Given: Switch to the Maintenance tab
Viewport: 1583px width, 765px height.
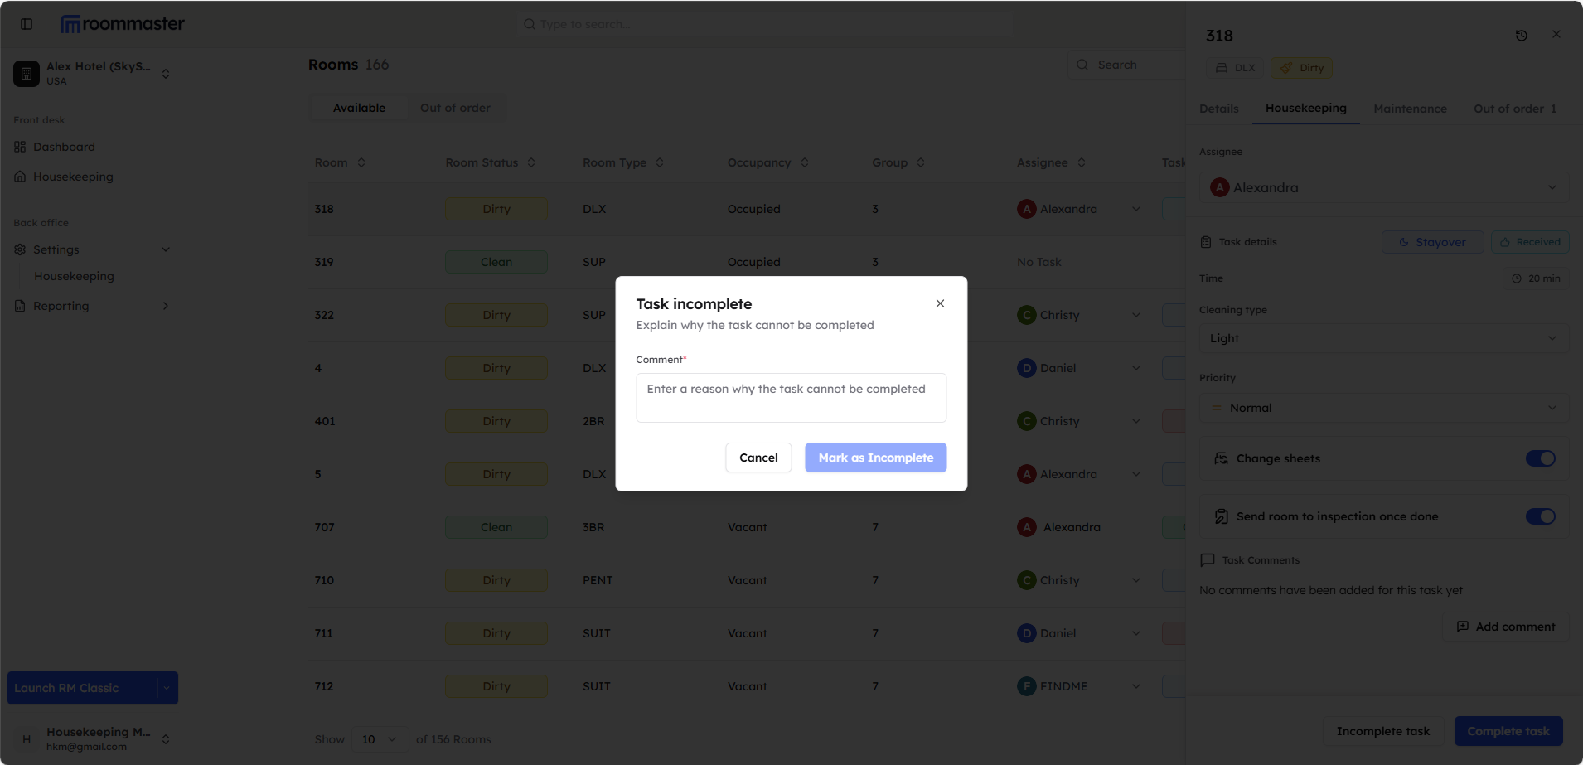Looking at the screenshot, I should click(x=1410, y=109).
